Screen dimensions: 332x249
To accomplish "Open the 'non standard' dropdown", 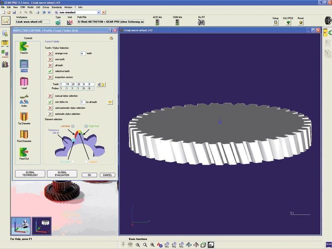I will [x=98, y=12].
